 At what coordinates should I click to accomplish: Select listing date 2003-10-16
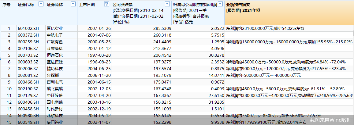point(99,102)
